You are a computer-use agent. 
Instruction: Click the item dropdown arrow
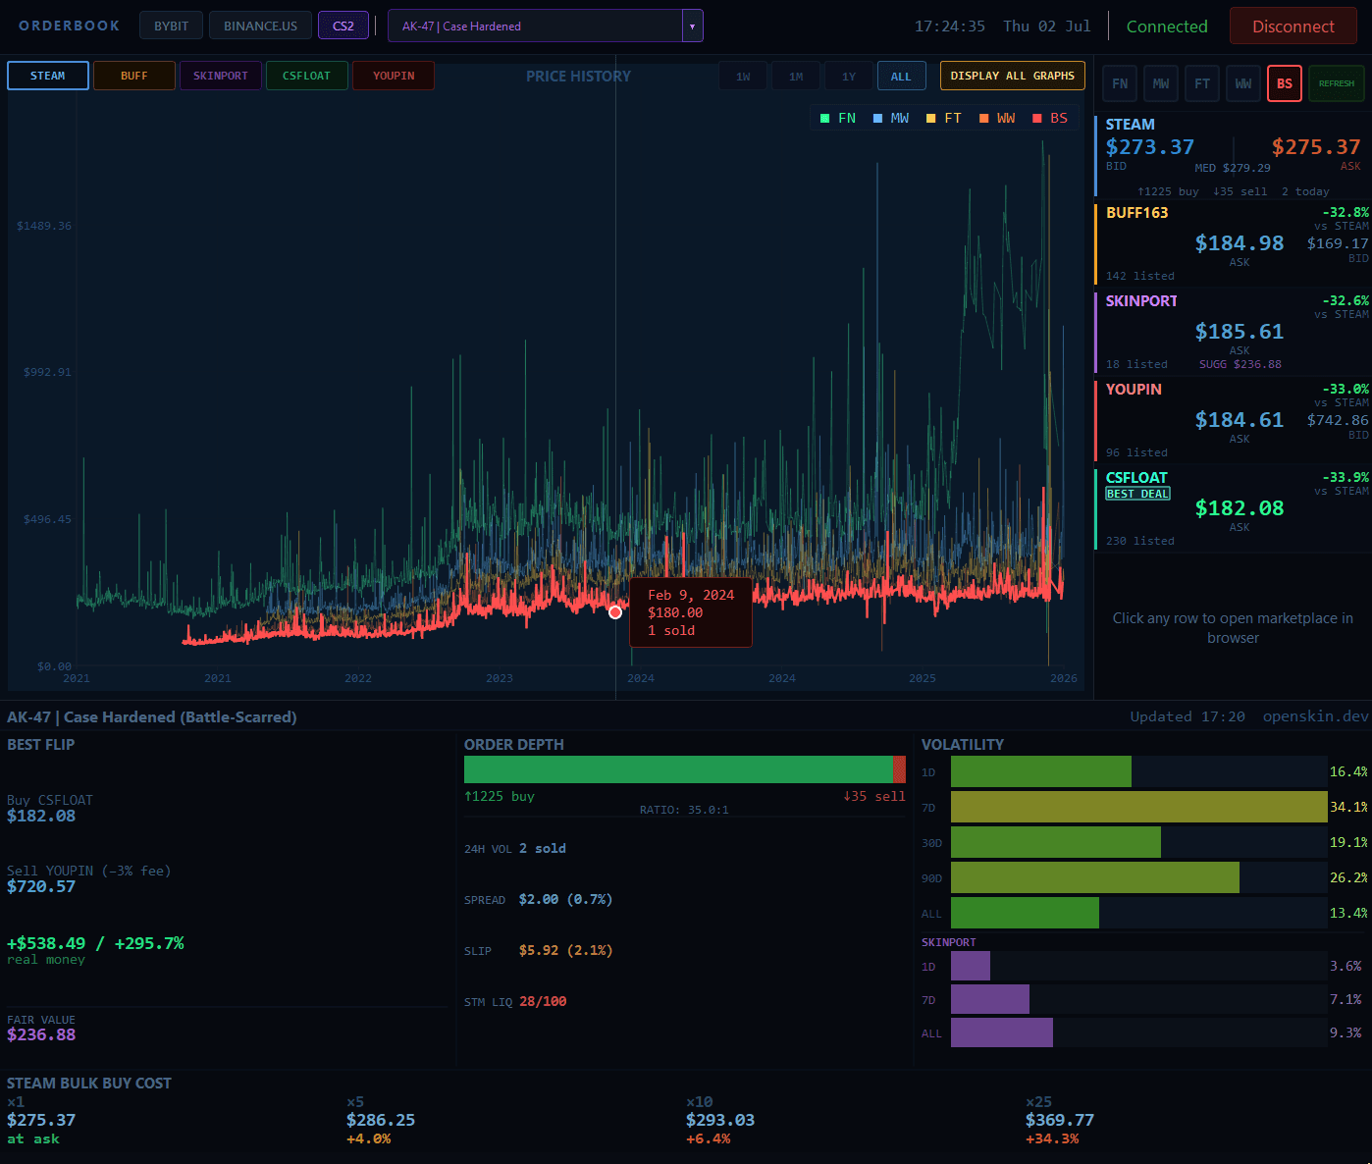pos(693,26)
